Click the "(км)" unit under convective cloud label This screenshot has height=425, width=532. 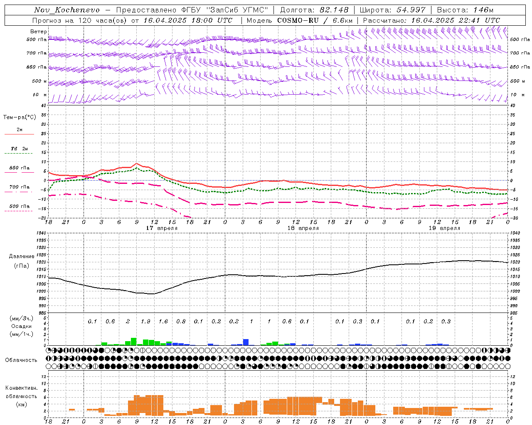(21, 404)
